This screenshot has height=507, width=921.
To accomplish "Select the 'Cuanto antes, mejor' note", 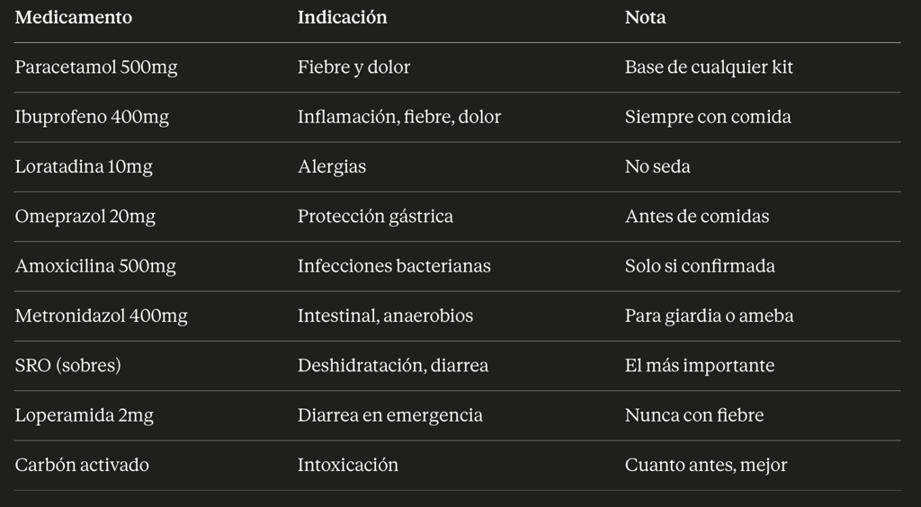I will coord(706,465).
